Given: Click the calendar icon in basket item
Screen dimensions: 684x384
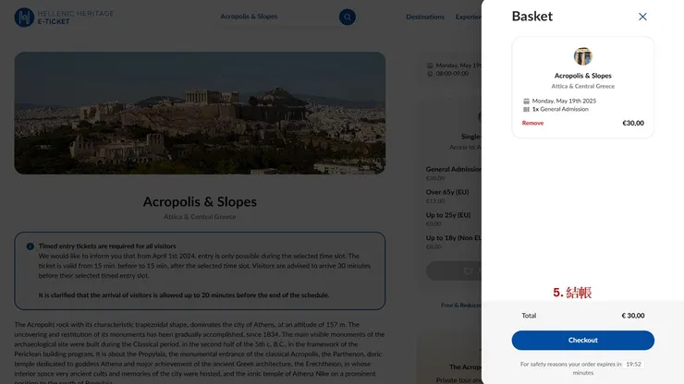Looking at the screenshot, I should 526,101.
